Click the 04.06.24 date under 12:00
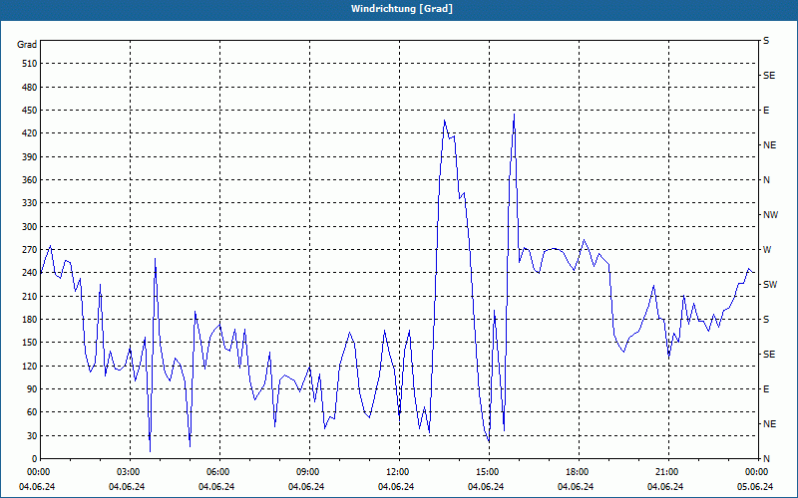Image resolution: width=798 pixels, height=498 pixels. pyautogui.click(x=396, y=487)
